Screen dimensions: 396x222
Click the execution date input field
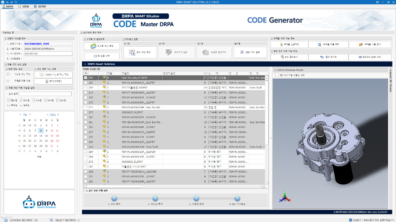[45, 94]
